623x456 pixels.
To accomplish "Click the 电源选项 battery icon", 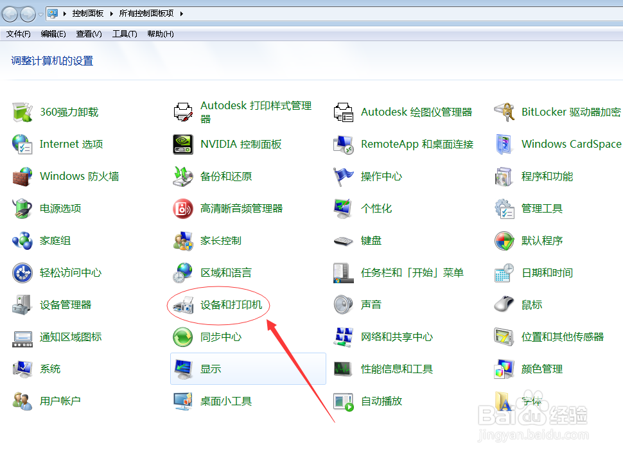I will tap(22, 209).
